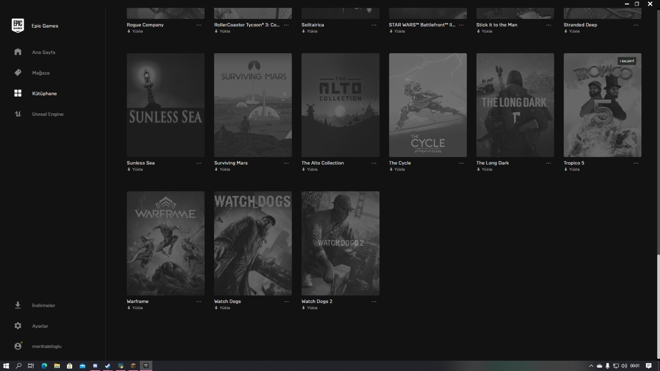Open options menu for The Alto Collection
This screenshot has width=660, height=371.
point(374,163)
